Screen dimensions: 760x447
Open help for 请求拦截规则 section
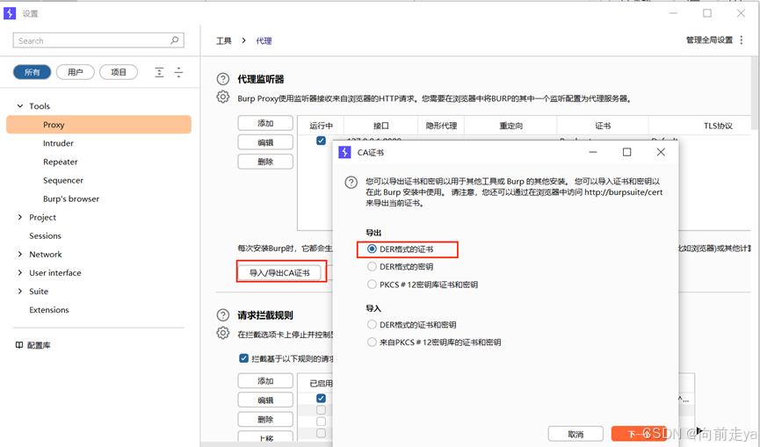pos(222,315)
